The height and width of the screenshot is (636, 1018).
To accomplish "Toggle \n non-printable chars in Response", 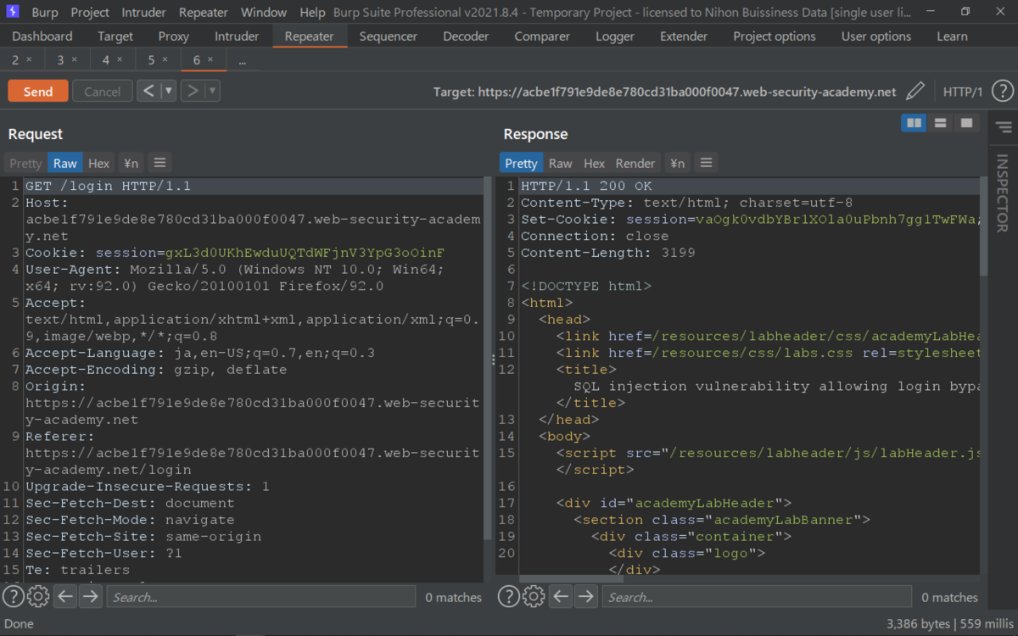I will point(677,163).
